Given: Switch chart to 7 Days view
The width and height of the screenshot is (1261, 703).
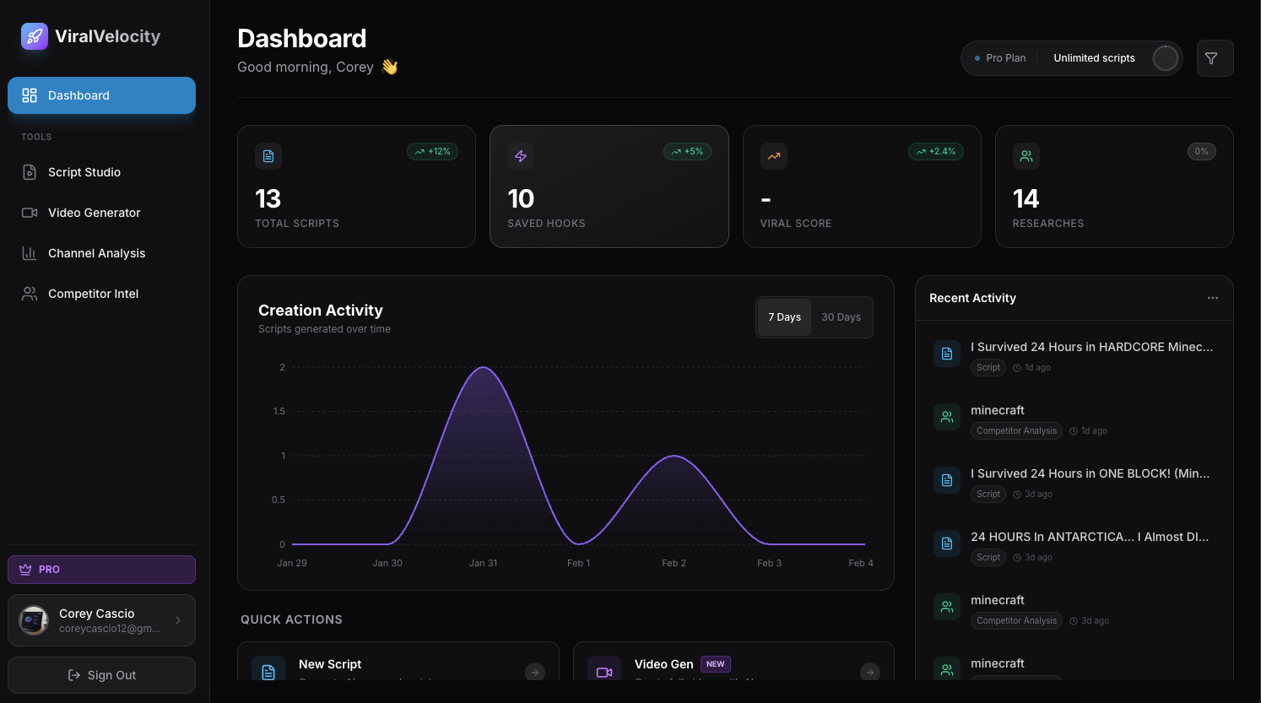Looking at the screenshot, I should [784, 317].
